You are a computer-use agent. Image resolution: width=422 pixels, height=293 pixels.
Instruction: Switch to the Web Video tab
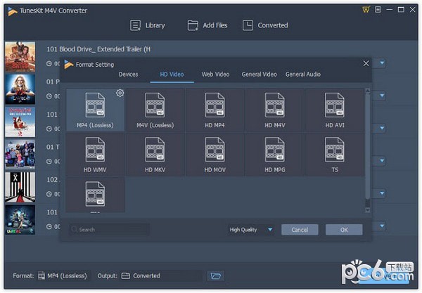216,74
